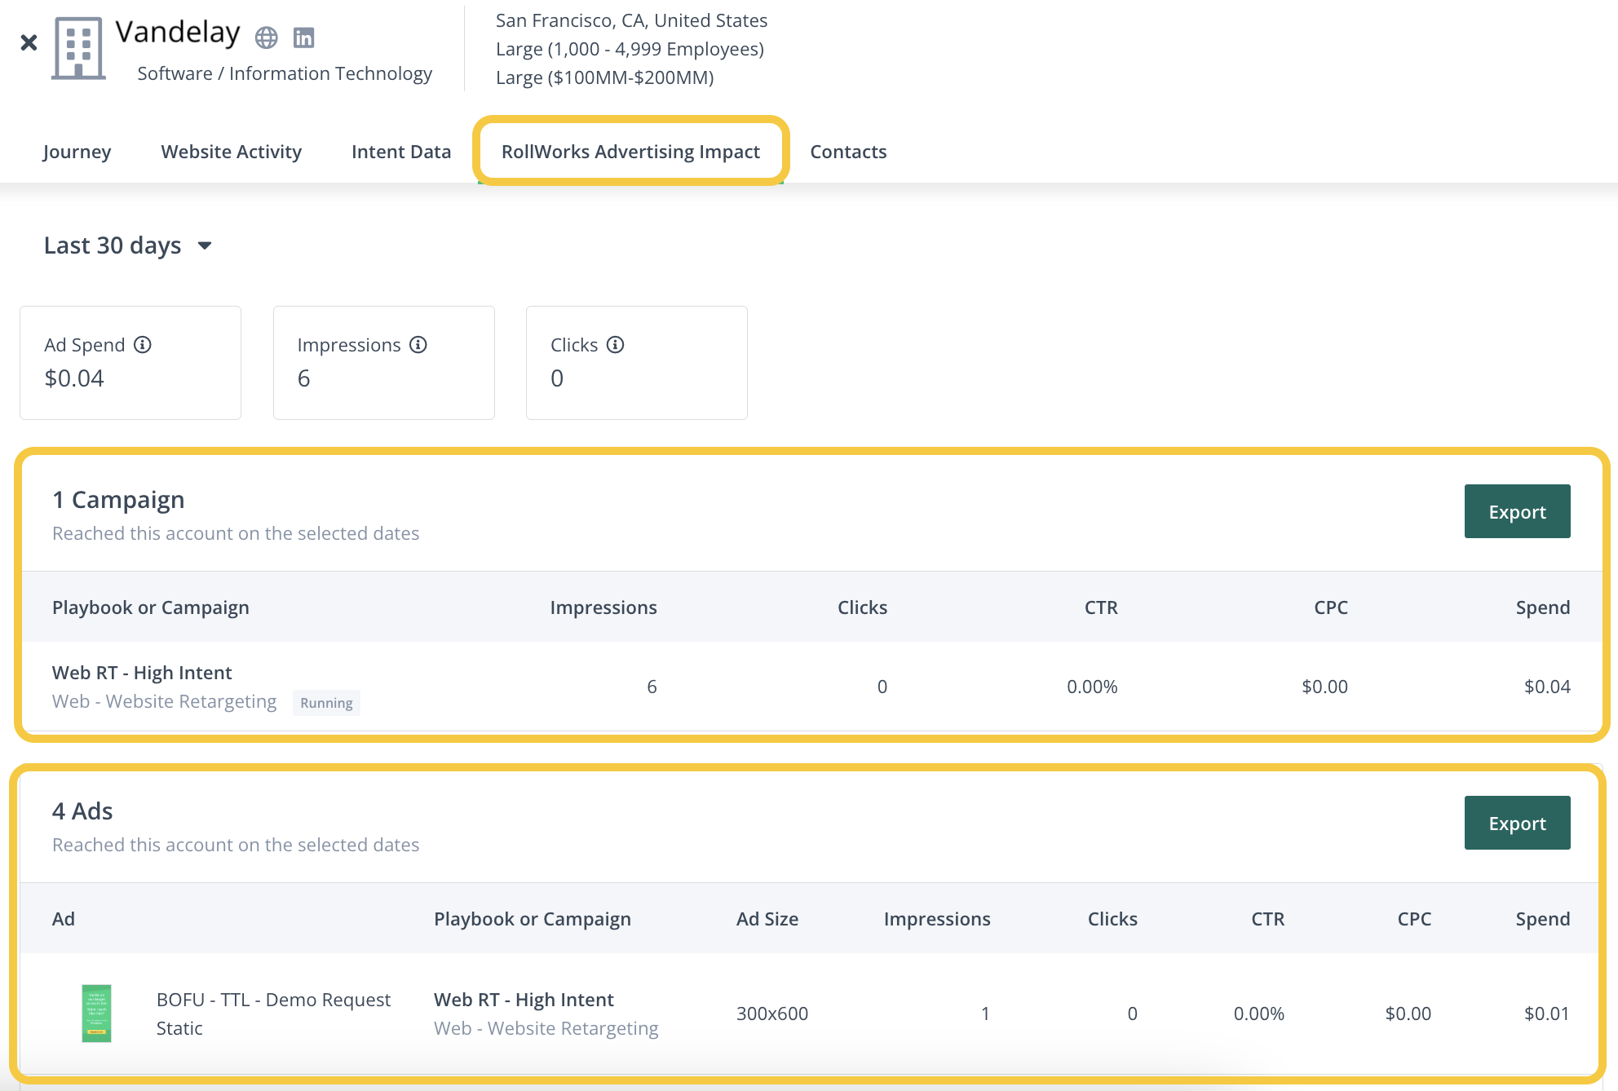Switch to the Journey tab
Screen dimensions: 1618x1091
[77, 152]
